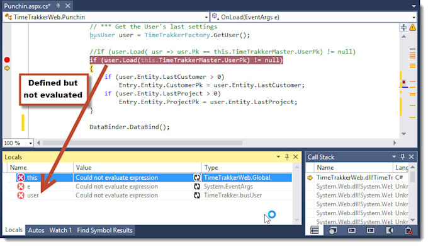Viewport: 428px width, 246px height.
Task: Open the Locals window options dropdown arrow
Action: (278, 156)
